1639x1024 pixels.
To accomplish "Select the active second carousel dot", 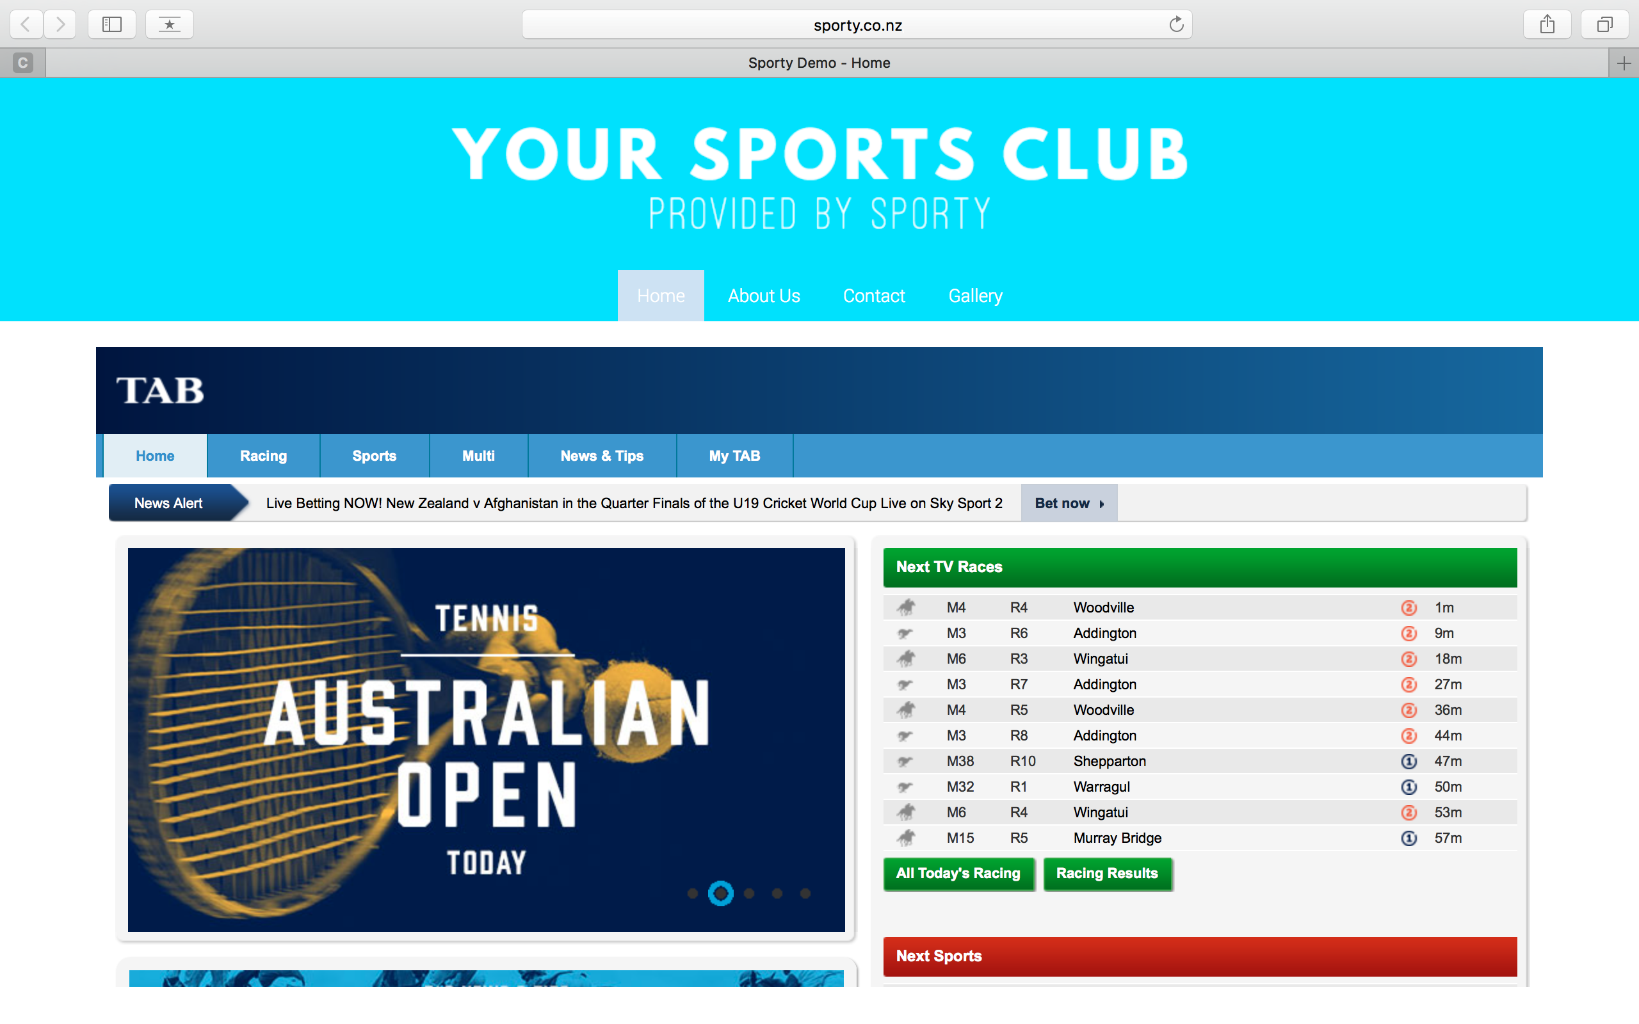I will click(x=721, y=894).
